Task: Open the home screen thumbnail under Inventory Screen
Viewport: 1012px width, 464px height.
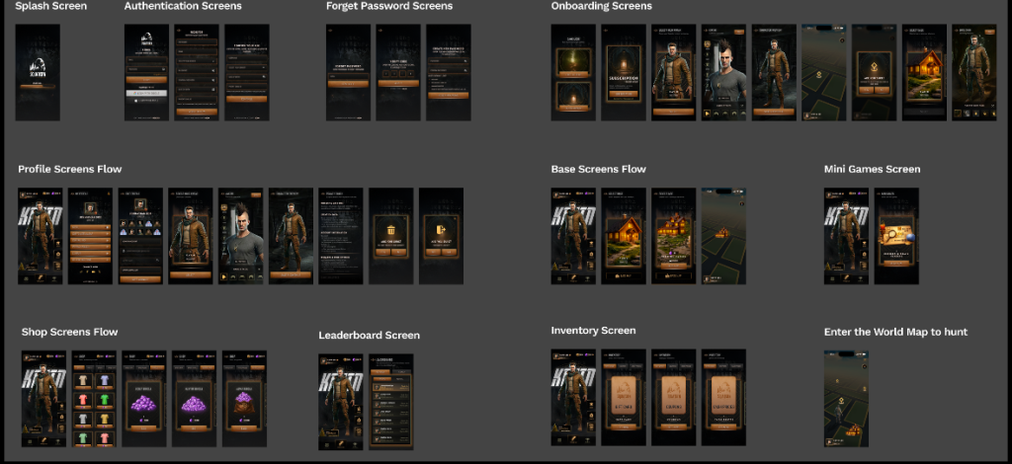Action: (573, 398)
